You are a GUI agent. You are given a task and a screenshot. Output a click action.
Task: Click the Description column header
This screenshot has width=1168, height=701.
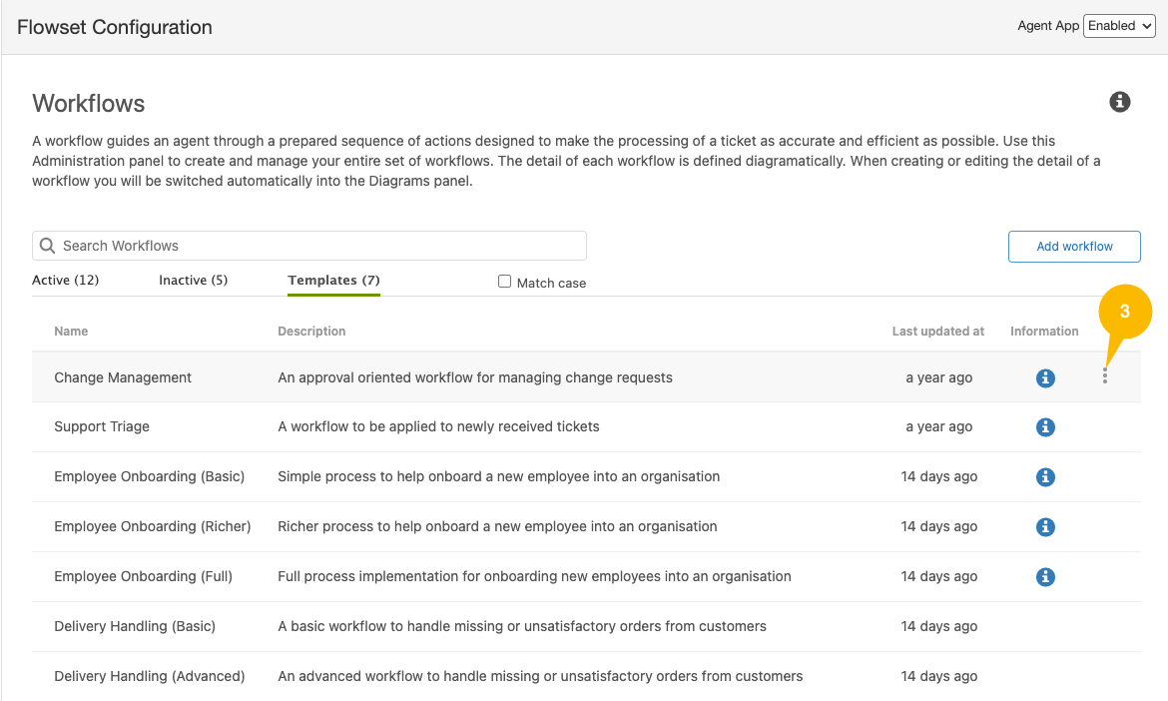(311, 331)
